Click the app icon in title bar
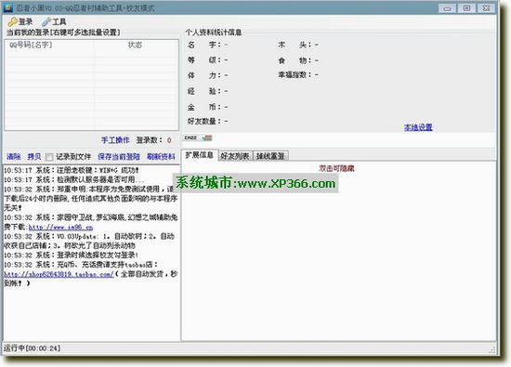Screen dimensions: 511x367 (x=8, y=7)
